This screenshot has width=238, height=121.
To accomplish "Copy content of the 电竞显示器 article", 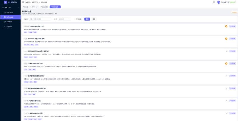I will coord(233,101).
